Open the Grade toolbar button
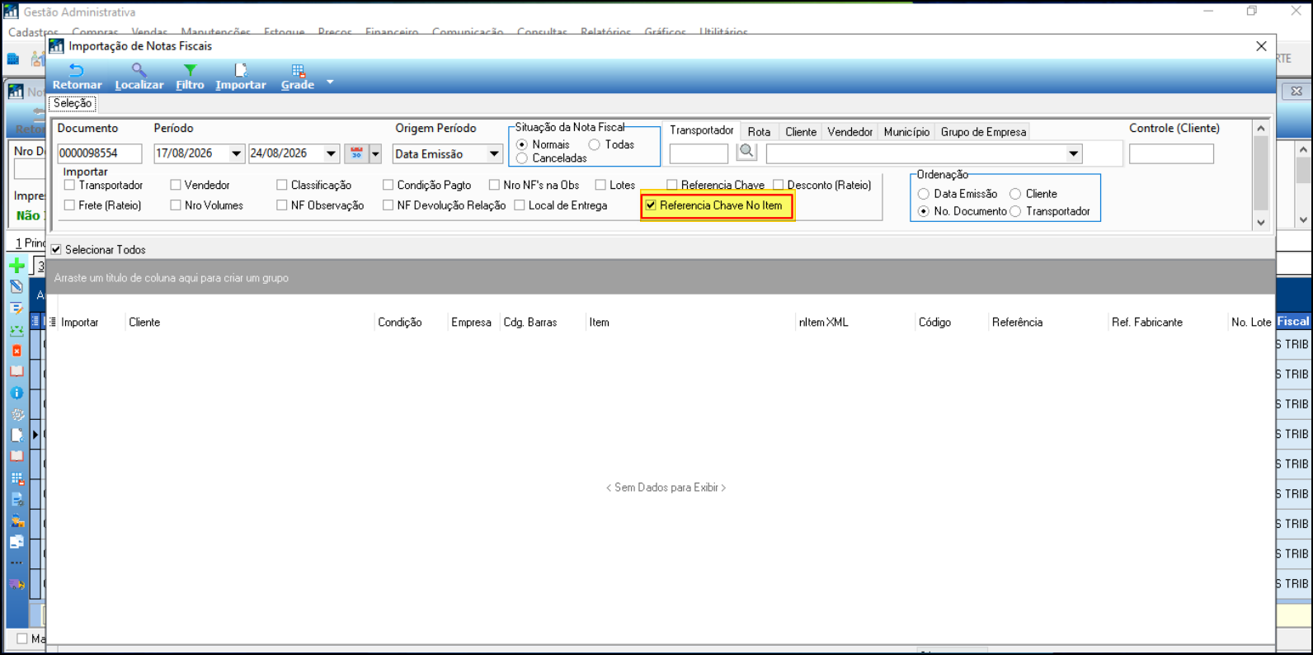Screen dimensions: 1313x655 pyautogui.click(x=298, y=77)
